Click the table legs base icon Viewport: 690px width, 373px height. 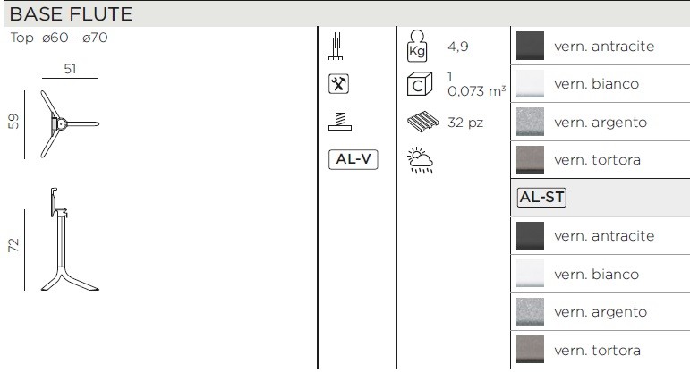click(336, 46)
